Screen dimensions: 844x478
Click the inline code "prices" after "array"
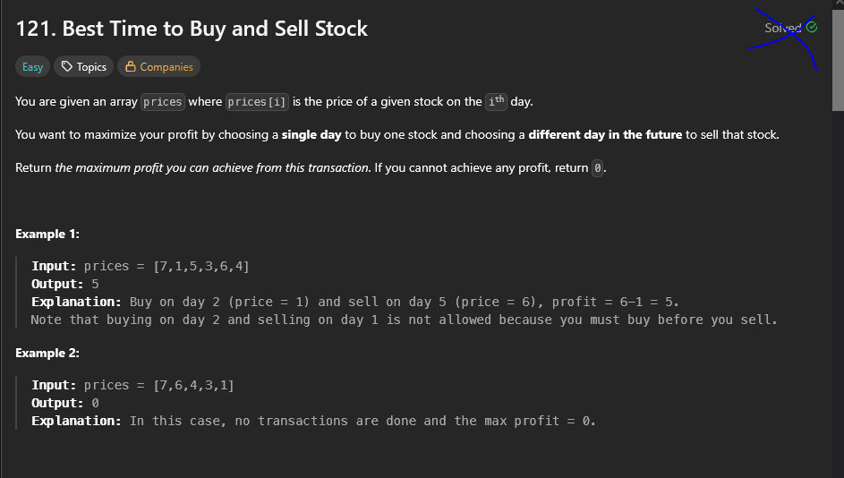163,102
